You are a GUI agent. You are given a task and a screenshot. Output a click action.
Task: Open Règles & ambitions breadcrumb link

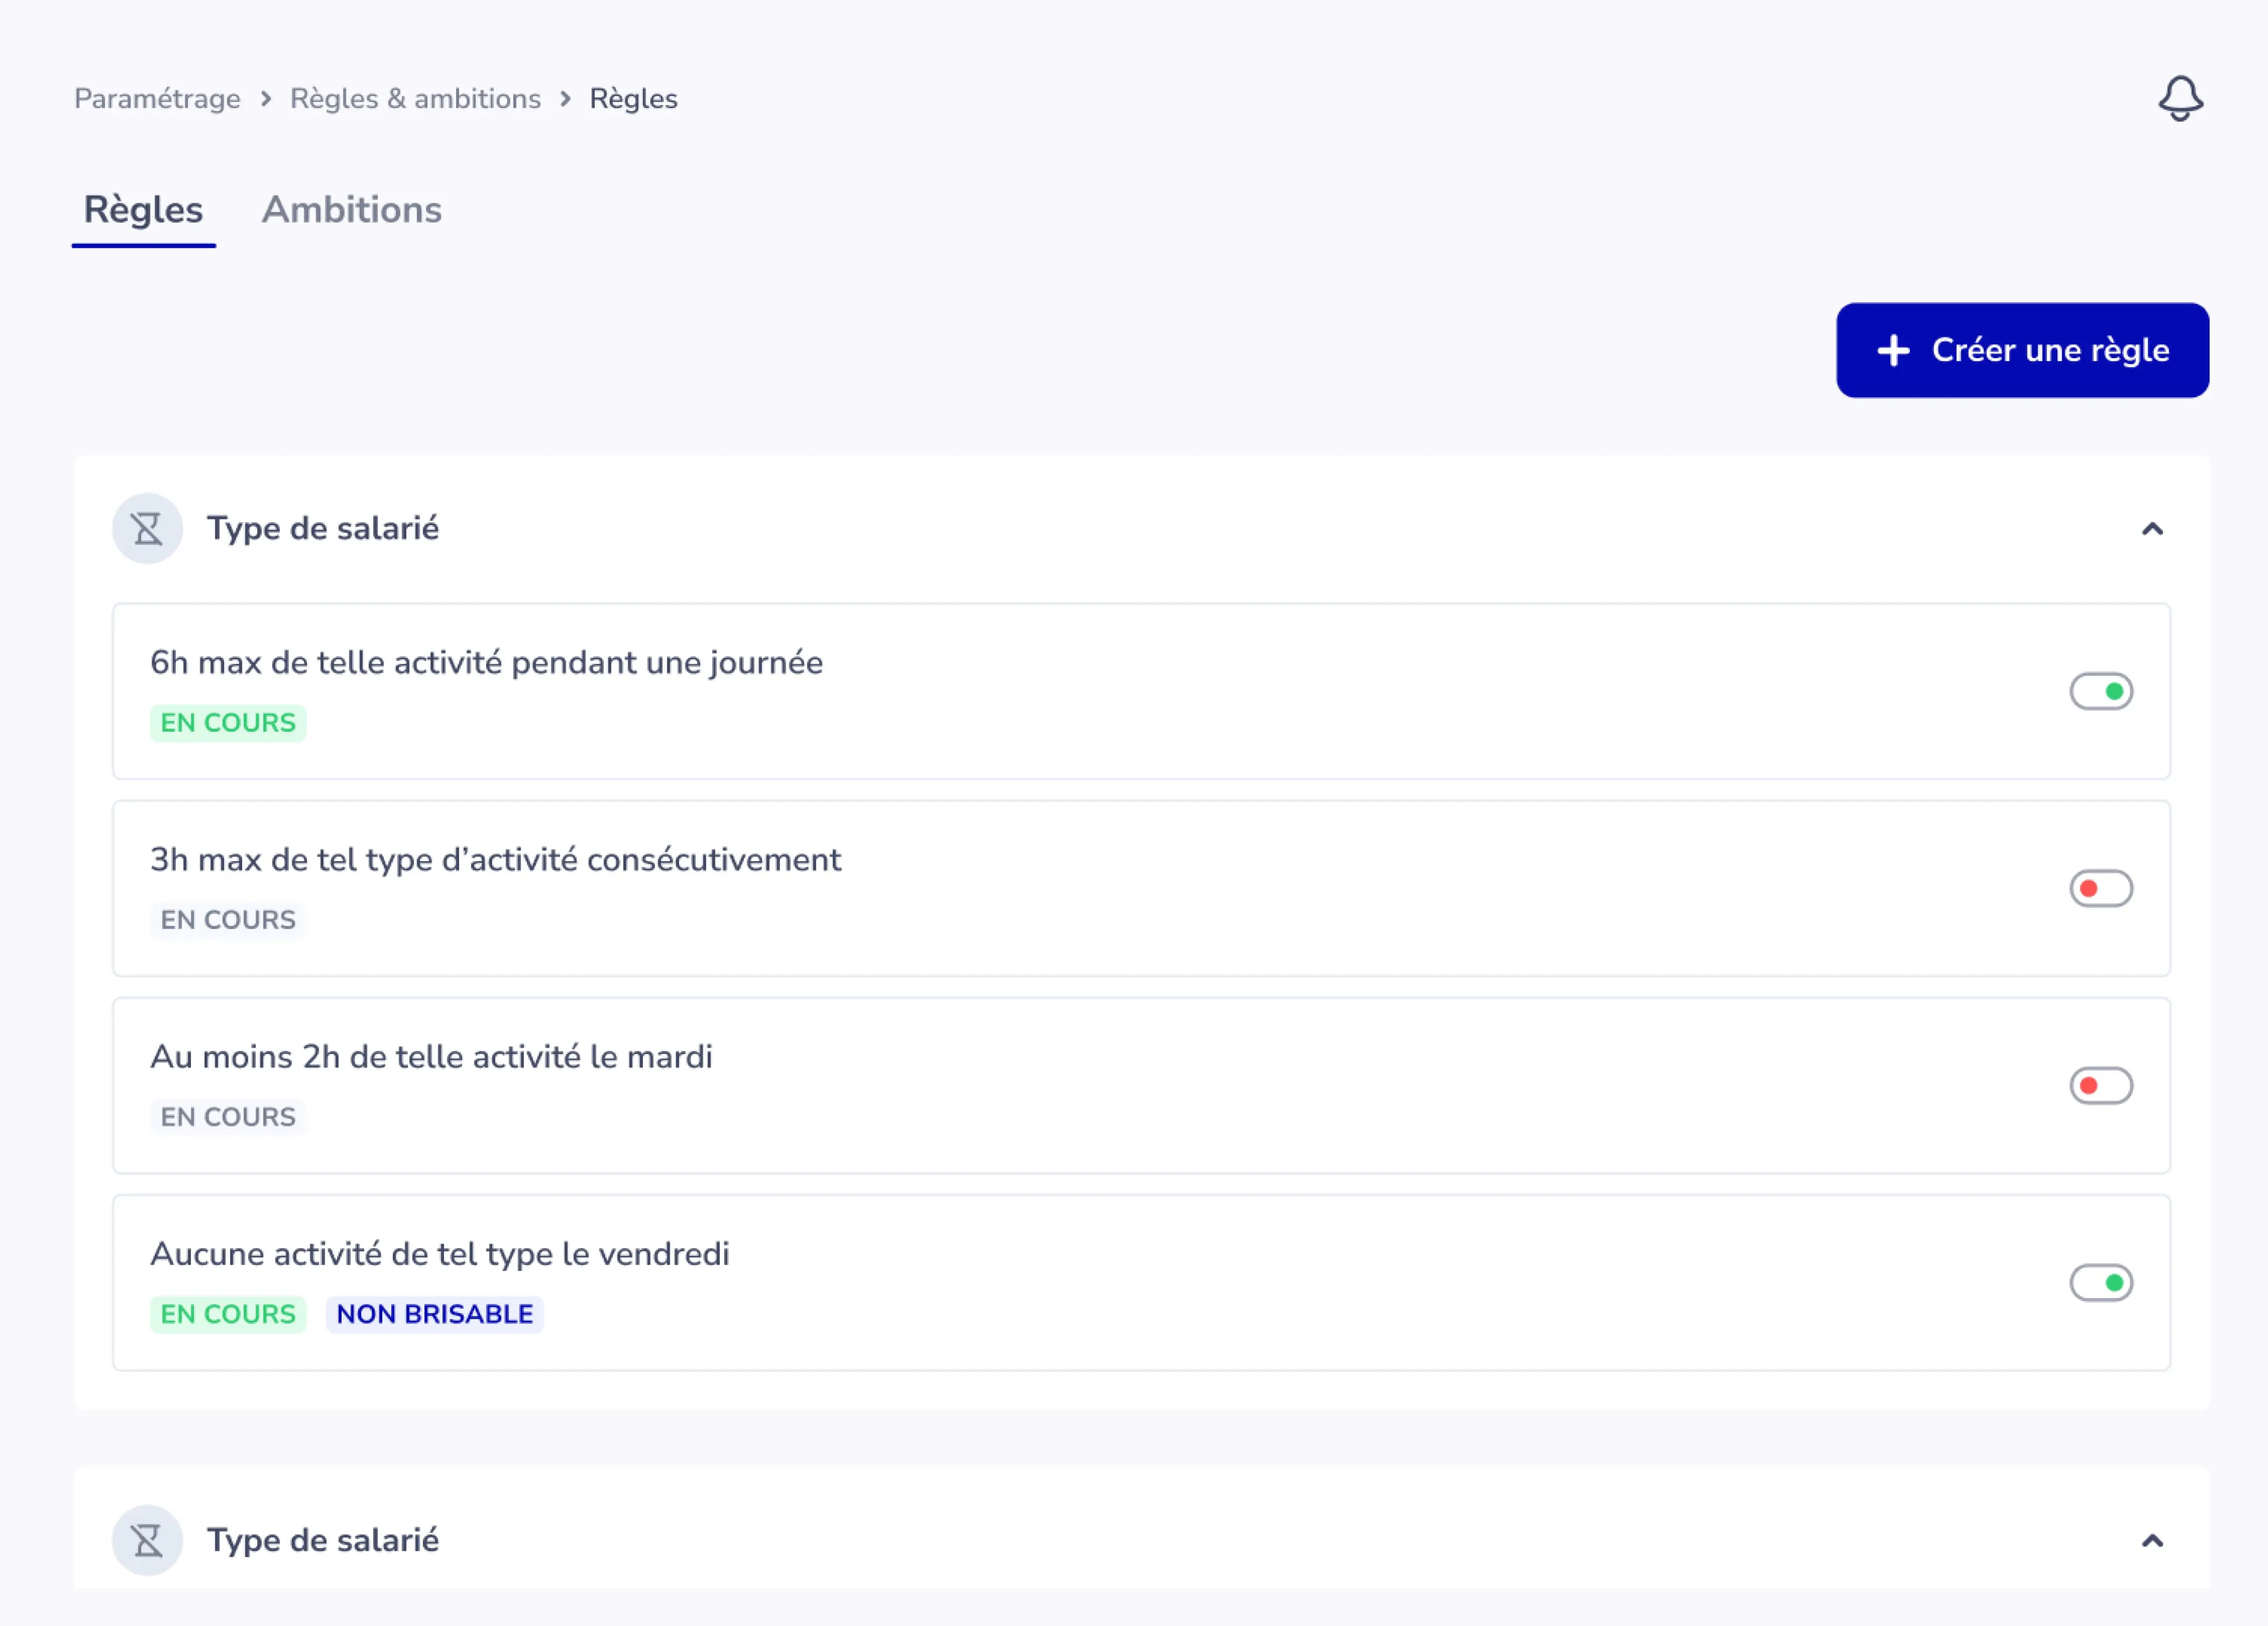point(415,99)
